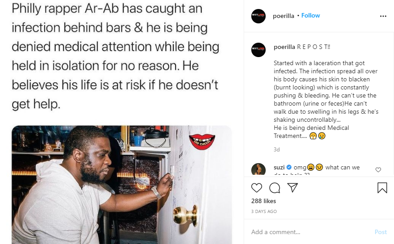Like suzi's comment with small heart
The height and width of the screenshot is (244, 394).
point(378,170)
